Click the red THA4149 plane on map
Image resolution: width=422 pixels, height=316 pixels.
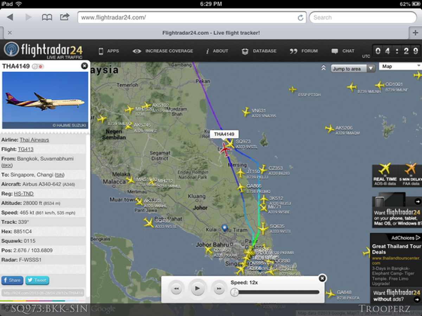pos(225,150)
